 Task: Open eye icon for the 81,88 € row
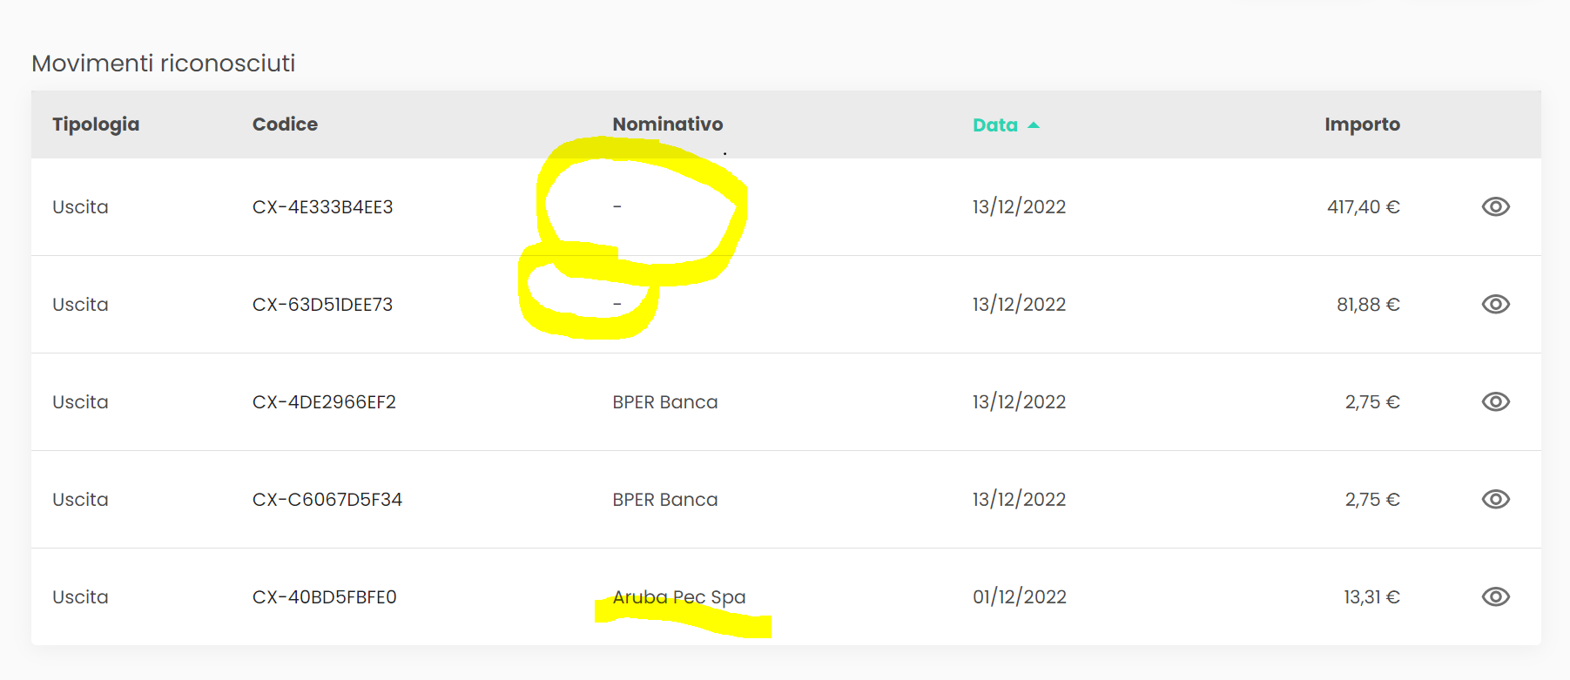pyautogui.click(x=1495, y=304)
